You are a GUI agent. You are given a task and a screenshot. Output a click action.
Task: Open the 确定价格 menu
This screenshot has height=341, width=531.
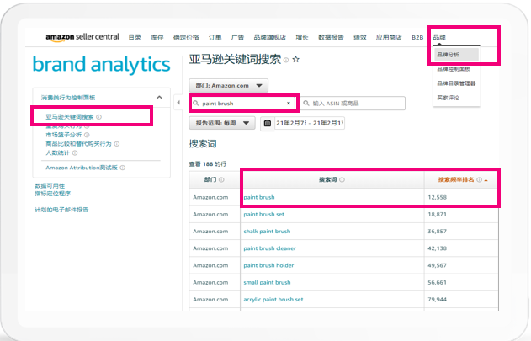[x=186, y=37]
